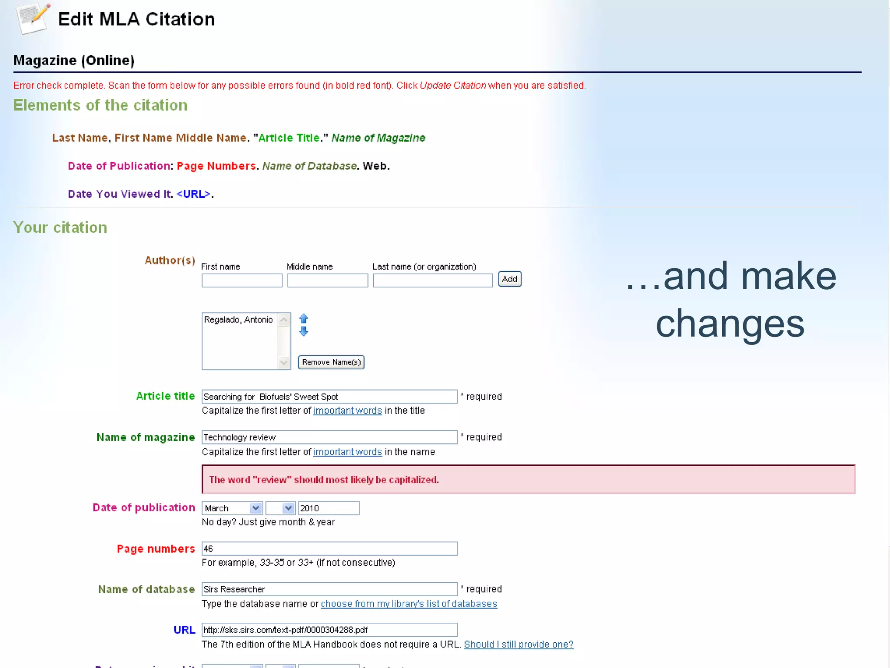The image size is (890, 668).
Task: Click the Magazine (Online) heading
Action: (74, 60)
